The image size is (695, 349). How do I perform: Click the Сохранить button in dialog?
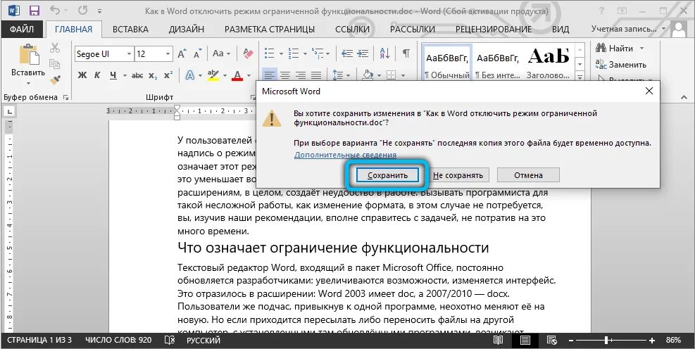pyautogui.click(x=387, y=175)
